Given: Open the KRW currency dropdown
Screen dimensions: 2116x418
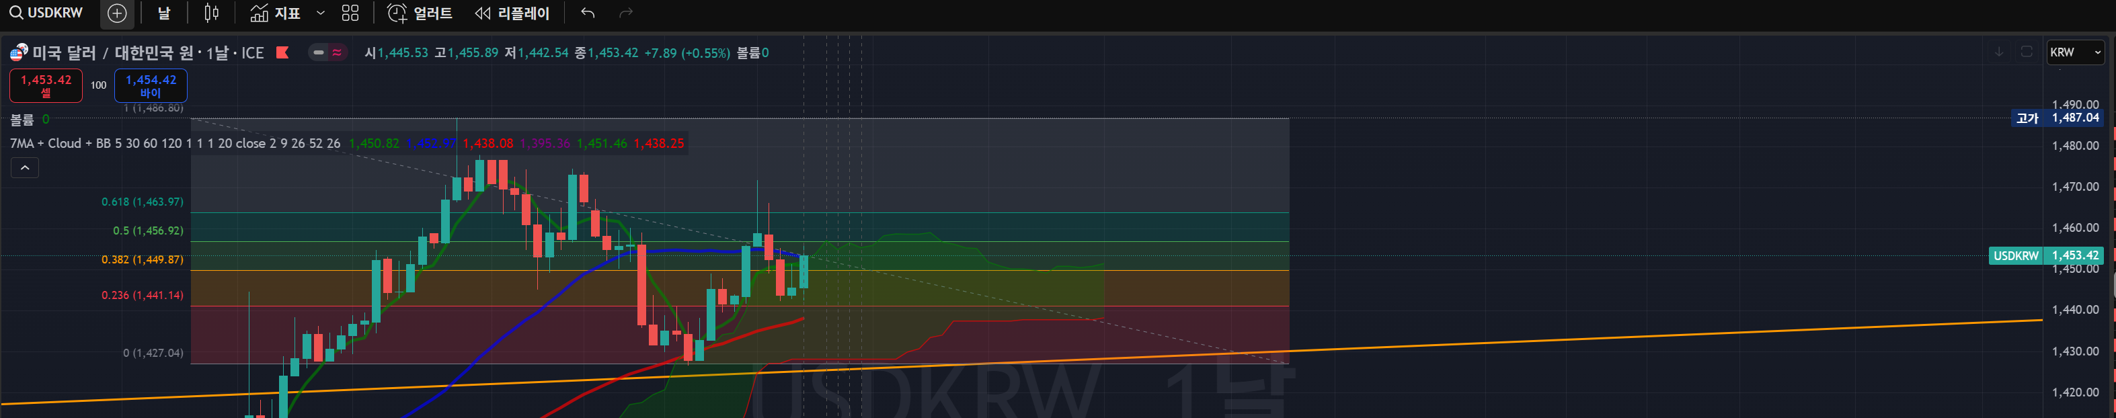Looking at the screenshot, I should coord(2075,52).
